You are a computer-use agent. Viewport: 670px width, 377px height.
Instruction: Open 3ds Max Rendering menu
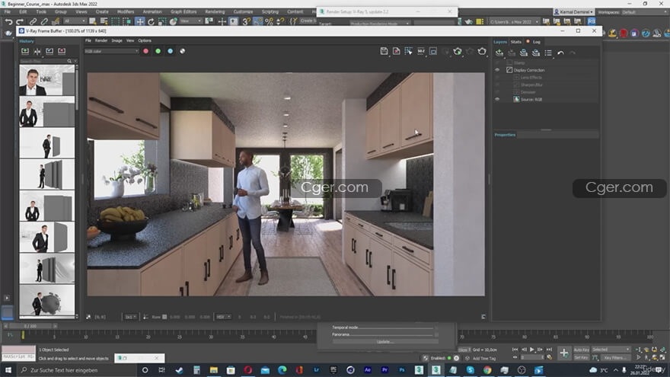pyautogui.click(x=215, y=11)
